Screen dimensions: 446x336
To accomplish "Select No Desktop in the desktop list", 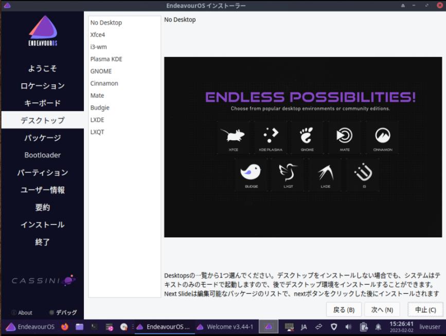I will pos(124,23).
